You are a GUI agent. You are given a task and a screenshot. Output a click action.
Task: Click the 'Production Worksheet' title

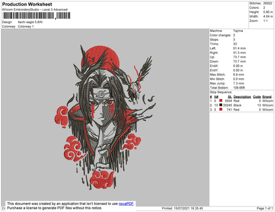pos(27,5)
